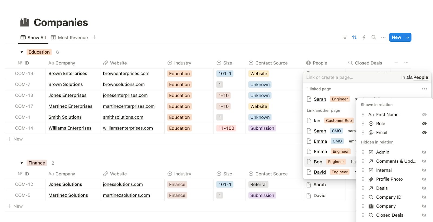Open brownenterprises.com website link
The width and height of the screenshot is (433, 222).
126,74
